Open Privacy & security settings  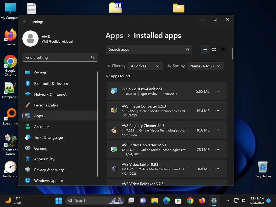[60, 170]
